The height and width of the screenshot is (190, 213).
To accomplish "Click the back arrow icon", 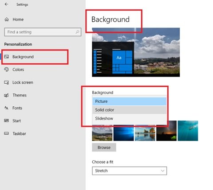I will point(6,4).
